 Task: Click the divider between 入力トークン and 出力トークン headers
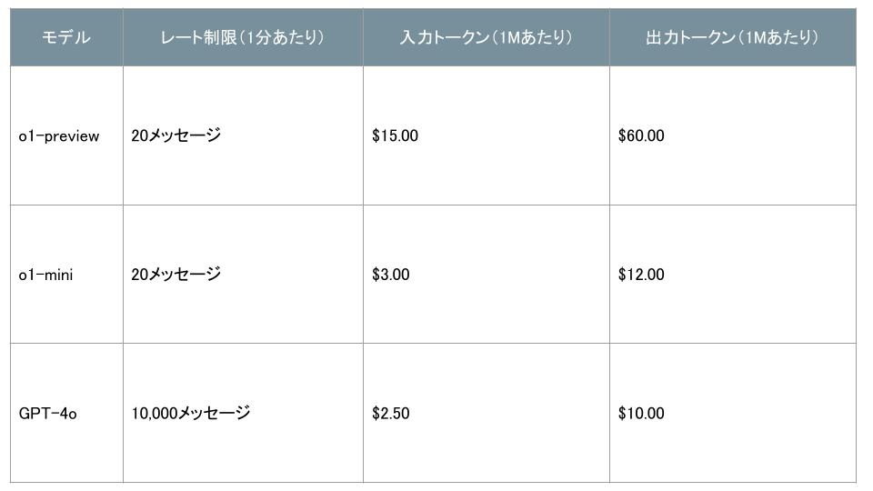coord(609,37)
